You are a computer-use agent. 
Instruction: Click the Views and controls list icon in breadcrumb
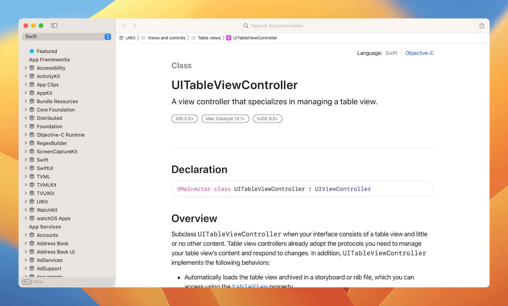point(143,38)
